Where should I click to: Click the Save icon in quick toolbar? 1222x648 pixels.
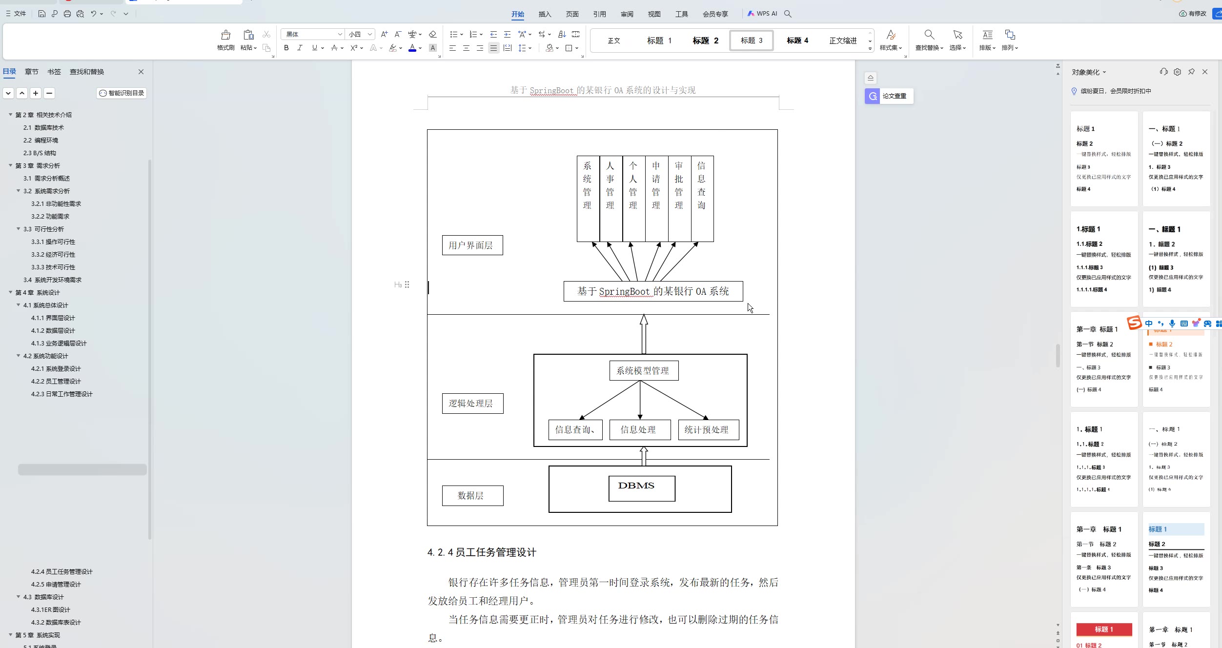point(41,14)
